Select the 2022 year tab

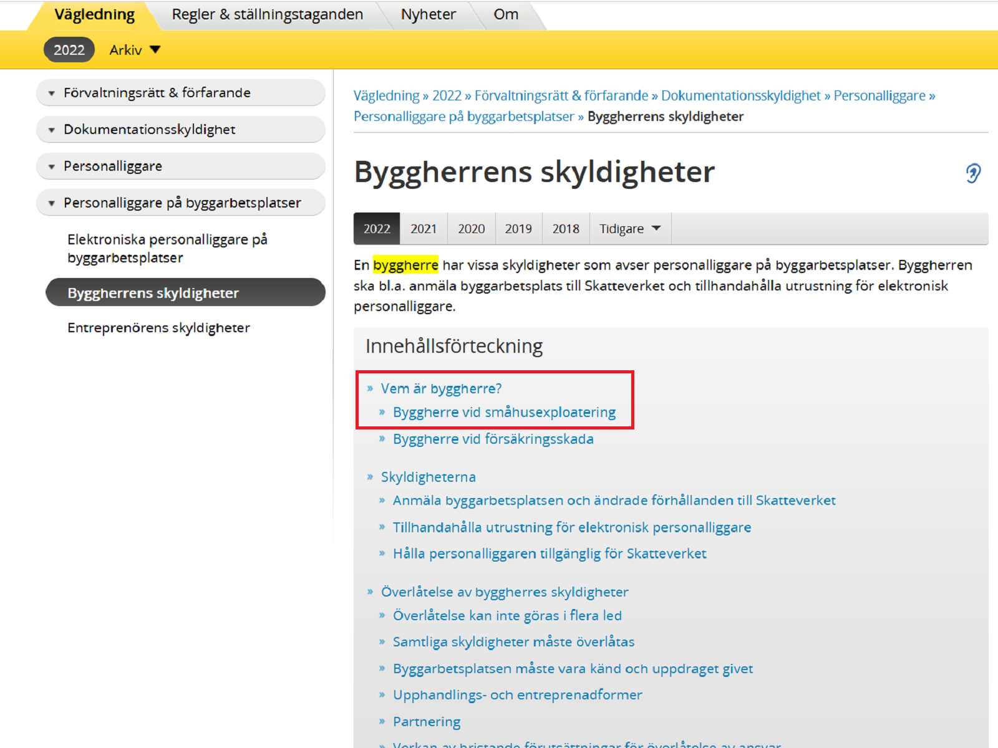coord(377,229)
